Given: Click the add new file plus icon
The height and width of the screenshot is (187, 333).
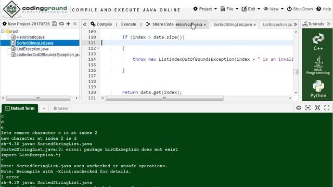Looking at the screenshot, I should pos(68,24).
